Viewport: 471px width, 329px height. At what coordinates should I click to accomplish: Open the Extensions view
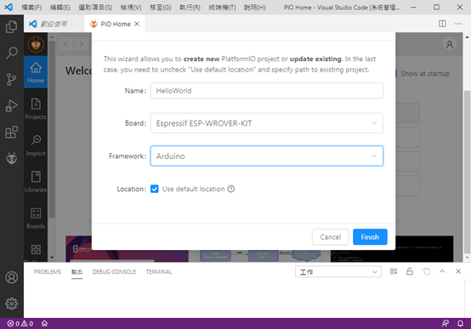[11, 132]
